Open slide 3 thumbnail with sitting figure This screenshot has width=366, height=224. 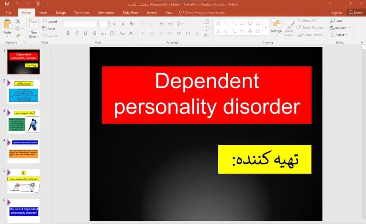click(23, 121)
